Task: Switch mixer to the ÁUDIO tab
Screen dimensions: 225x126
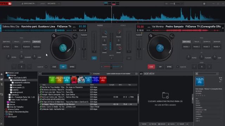Action: coord(100,25)
